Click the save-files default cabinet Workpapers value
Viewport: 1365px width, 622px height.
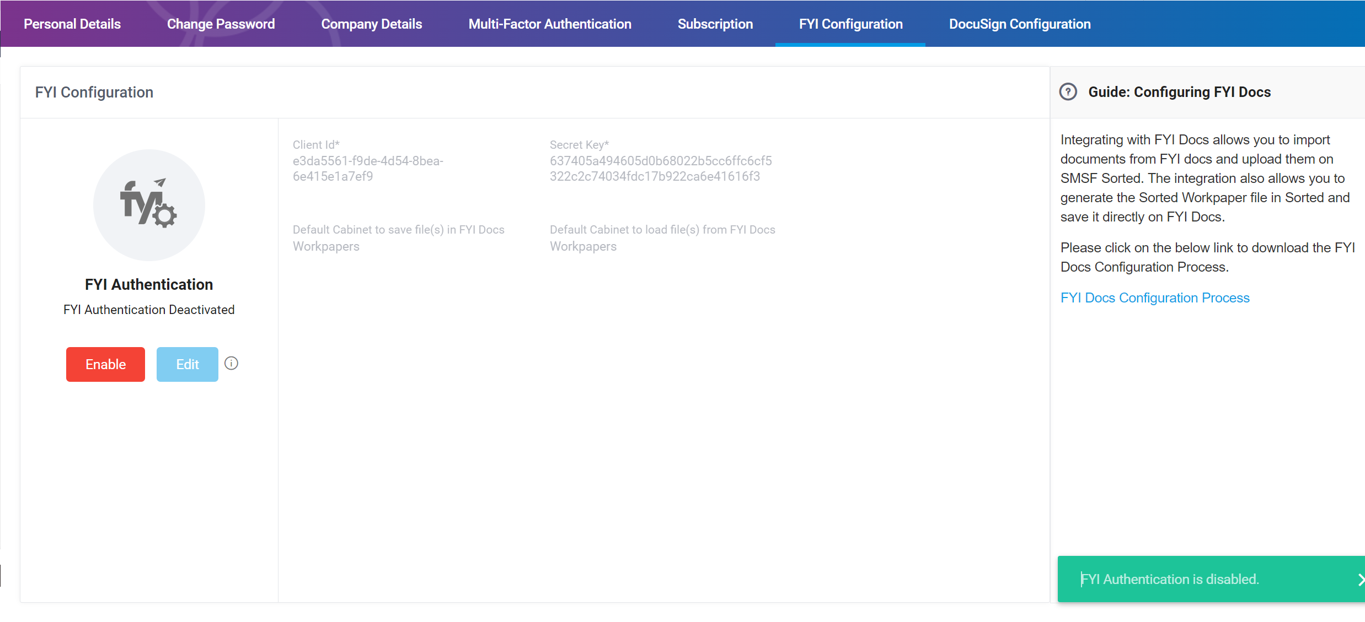326,246
